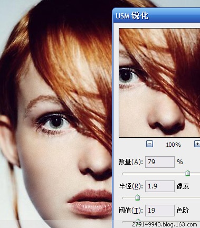This screenshot has height=228, width=200.
Task: Click the Amount slider track left of handle
Action: coord(154,174)
